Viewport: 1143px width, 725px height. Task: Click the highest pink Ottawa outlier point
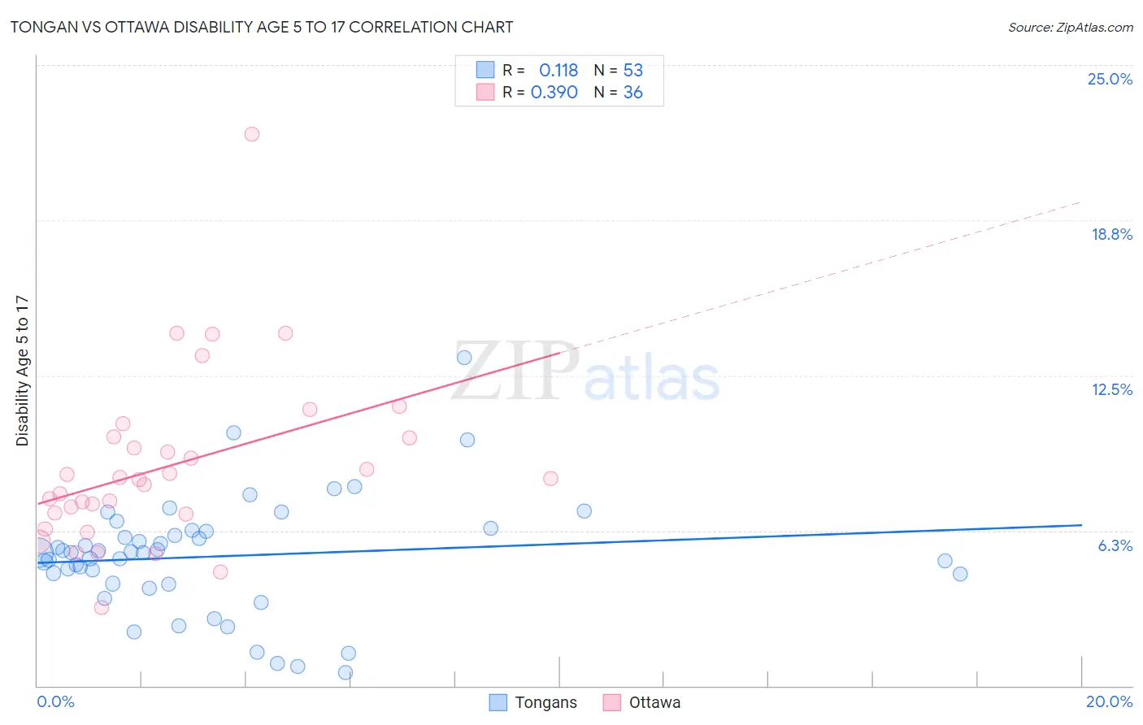pyautogui.click(x=252, y=134)
